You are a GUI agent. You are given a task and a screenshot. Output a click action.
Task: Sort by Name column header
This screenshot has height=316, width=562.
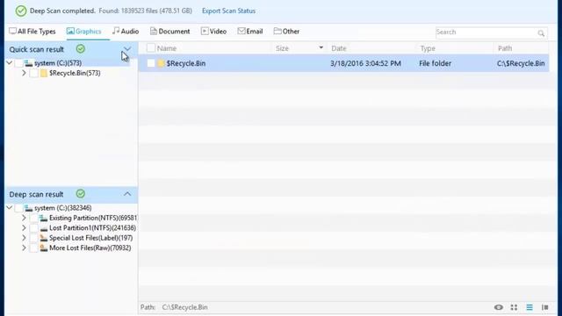pos(167,48)
